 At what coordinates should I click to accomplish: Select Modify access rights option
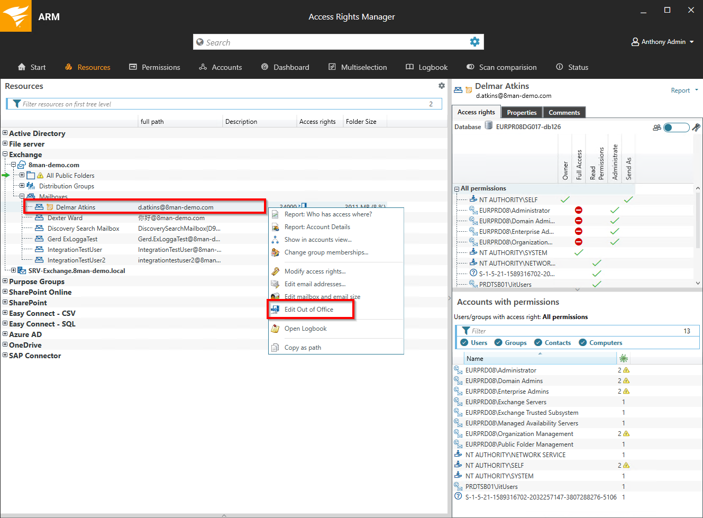point(315,271)
